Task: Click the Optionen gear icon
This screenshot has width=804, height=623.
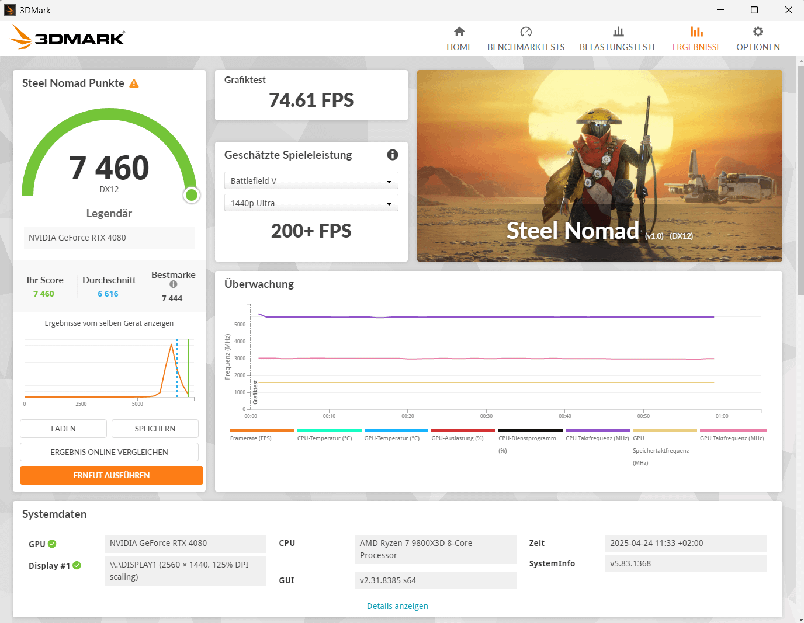Action: click(x=758, y=32)
